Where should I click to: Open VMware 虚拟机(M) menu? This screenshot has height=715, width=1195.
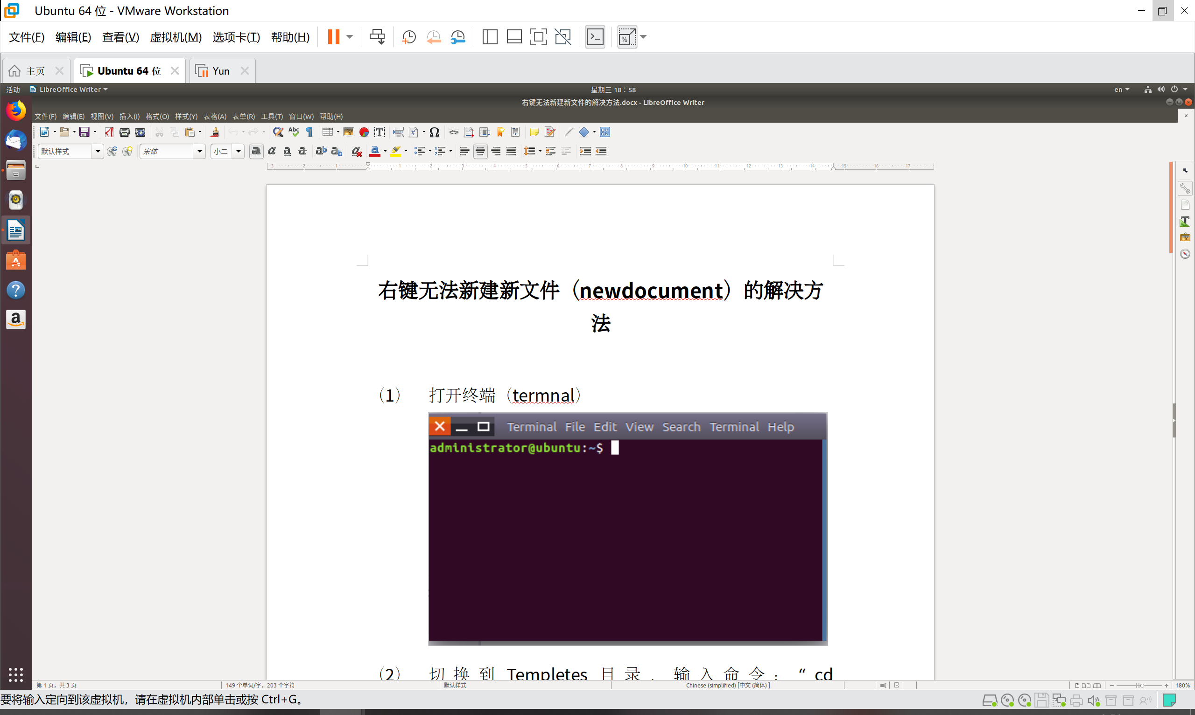click(176, 37)
